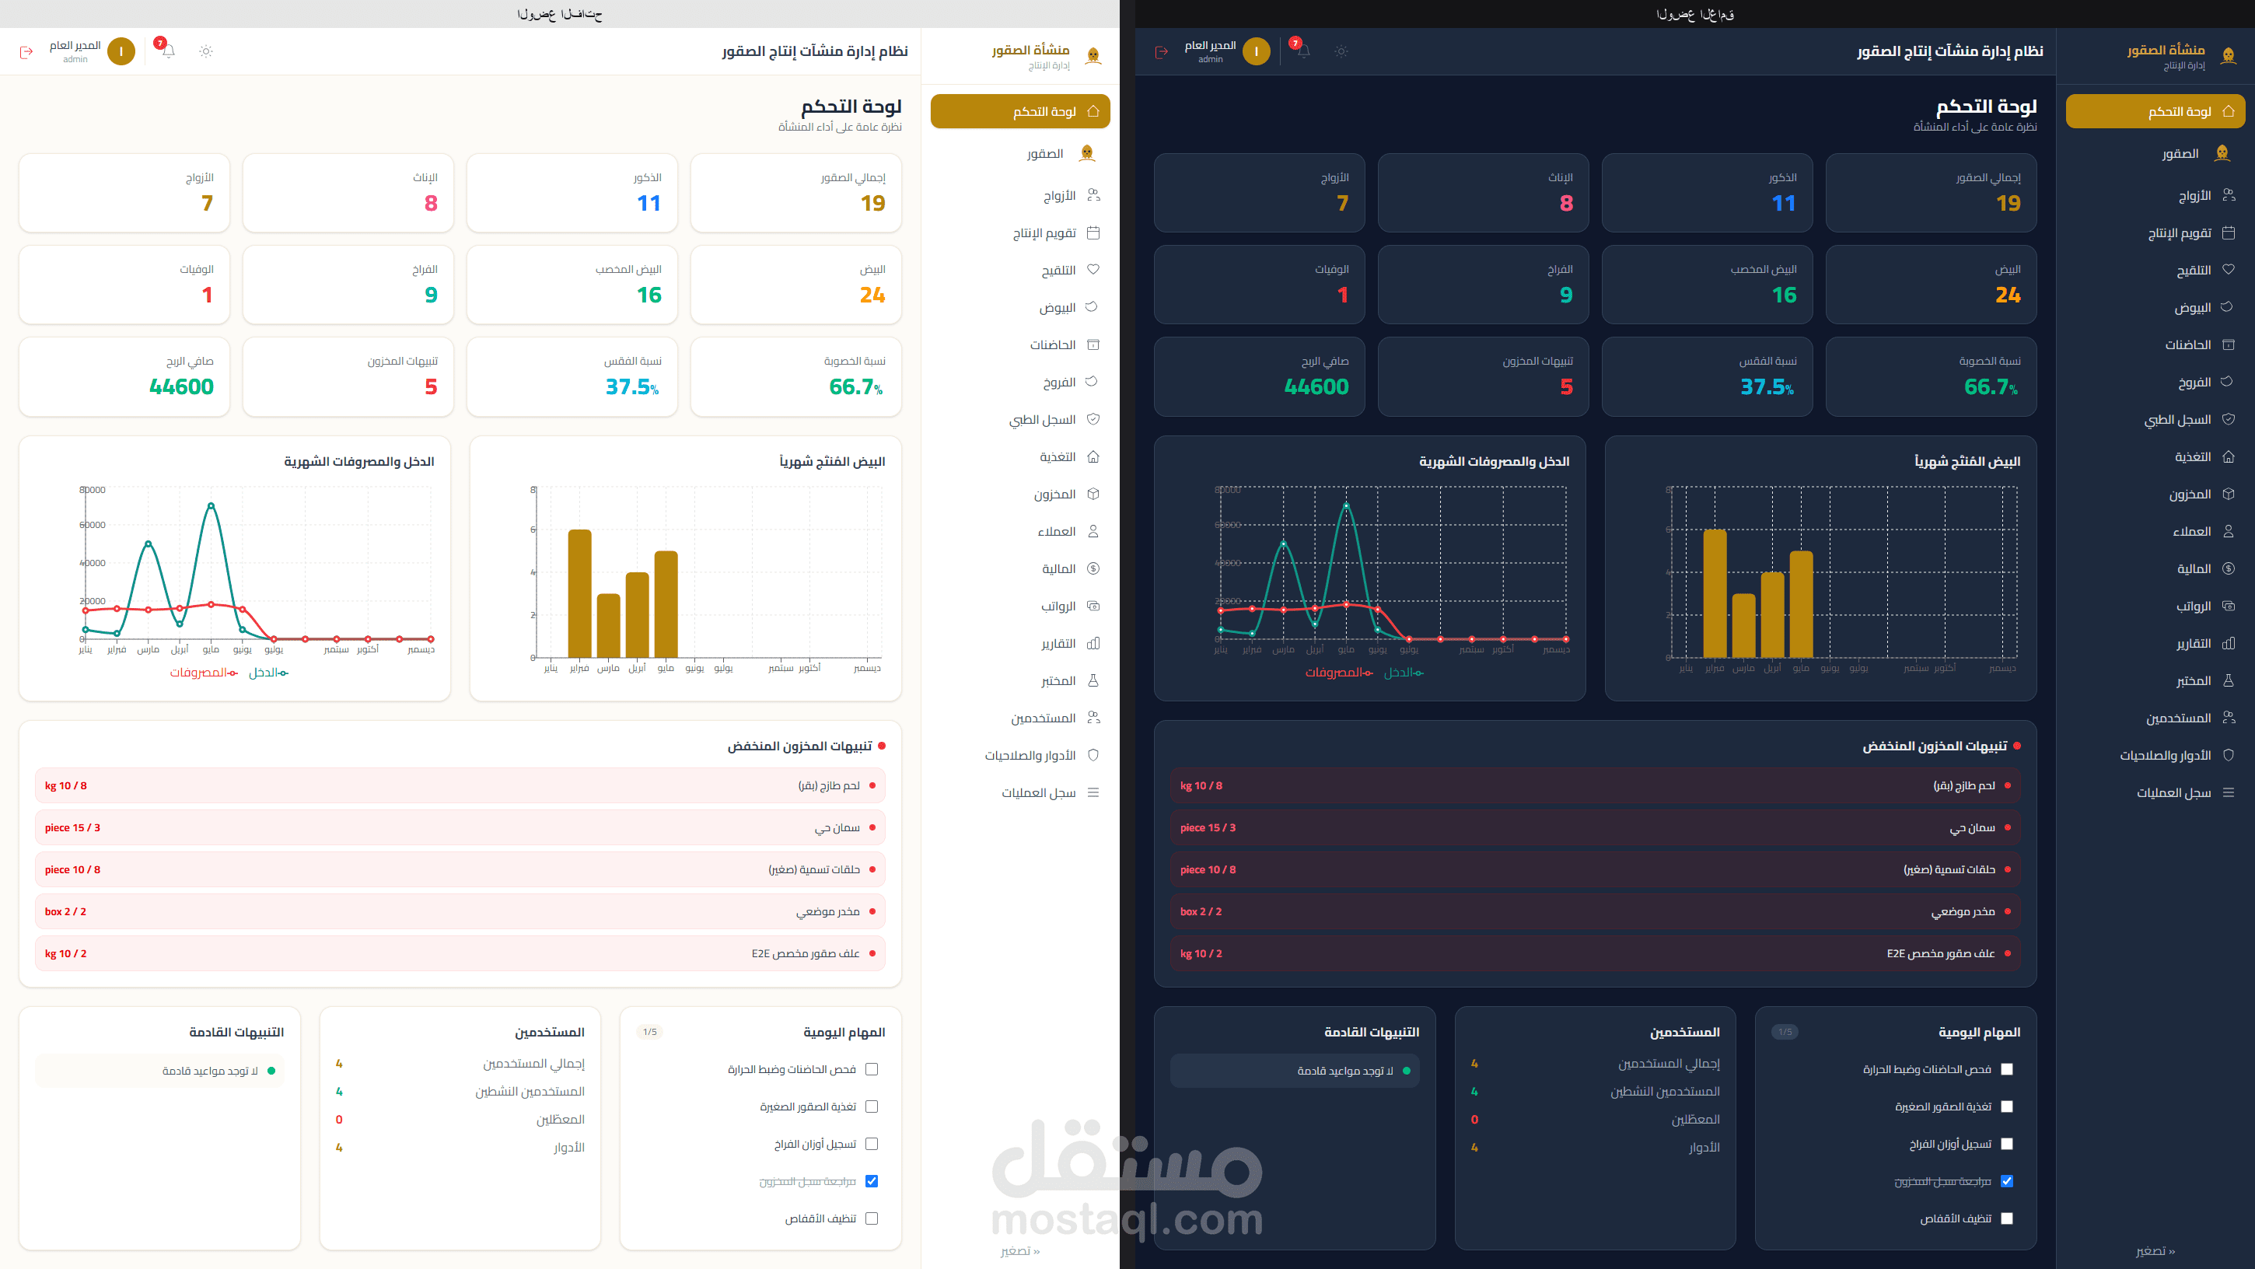Click the المصروفات legend entry in light-theme chart
The width and height of the screenshot is (2255, 1269).
[x=204, y=672]
